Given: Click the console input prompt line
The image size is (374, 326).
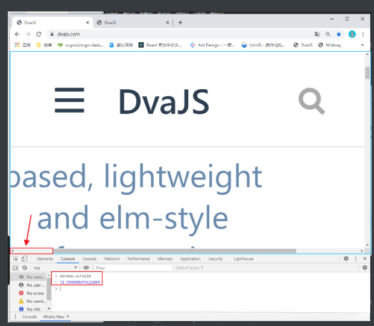Looking at the screenshot, I should pos(211,289).
